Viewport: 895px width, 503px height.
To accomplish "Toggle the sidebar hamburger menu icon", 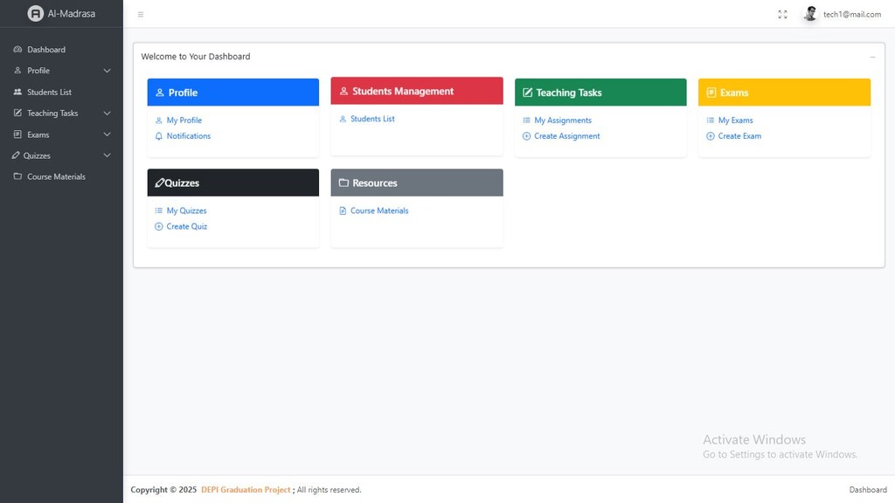I will (141, 15).
